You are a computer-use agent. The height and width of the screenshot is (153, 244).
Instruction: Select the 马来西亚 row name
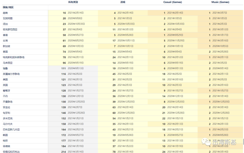[8, 63]
